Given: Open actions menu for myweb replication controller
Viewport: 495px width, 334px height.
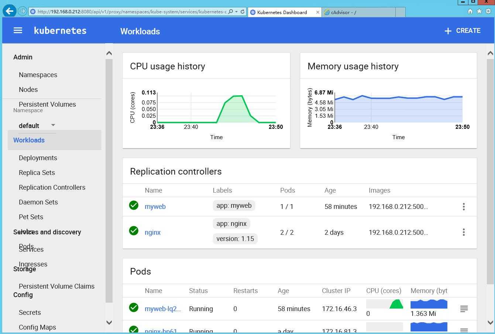Looking at the screenshot, I should pyautogui.click(x=464, y=207).
